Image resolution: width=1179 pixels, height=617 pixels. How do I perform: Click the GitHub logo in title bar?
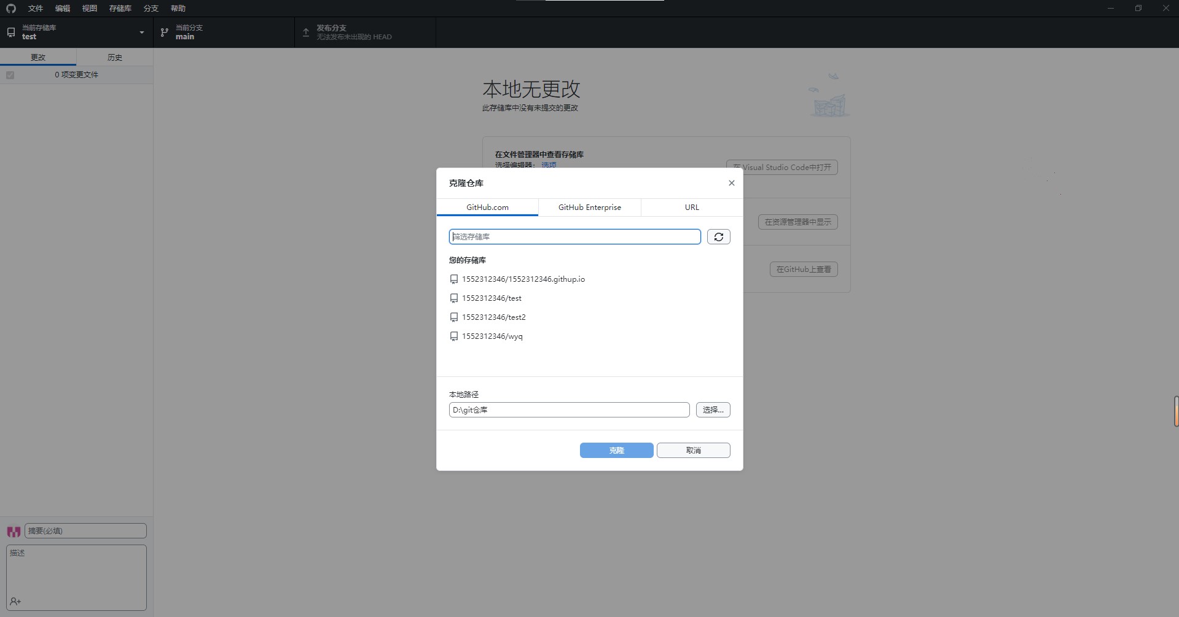tap(11, 9)
